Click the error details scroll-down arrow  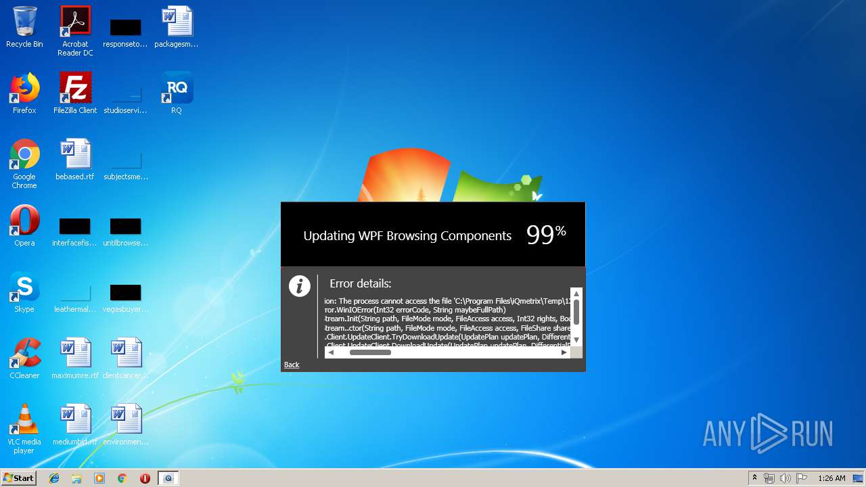576,340
